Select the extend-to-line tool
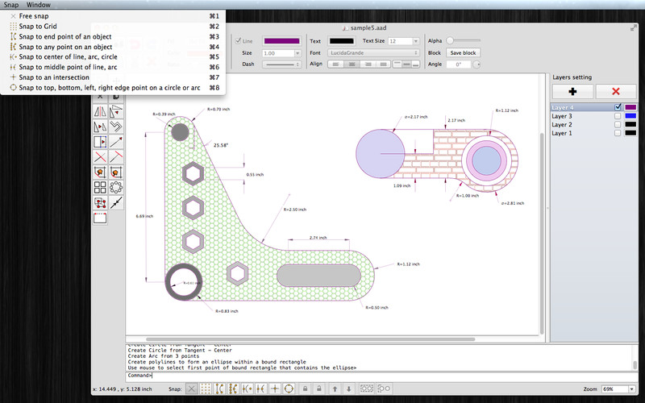 (x=116, y=157)
